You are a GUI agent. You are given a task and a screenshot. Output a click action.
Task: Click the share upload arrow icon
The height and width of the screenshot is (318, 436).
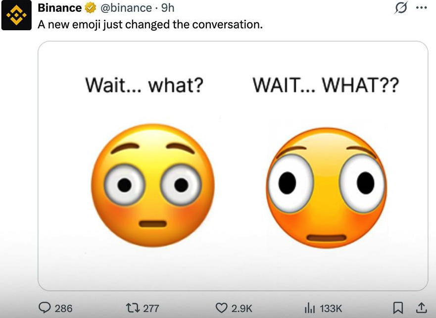click(x=422, y=308)
